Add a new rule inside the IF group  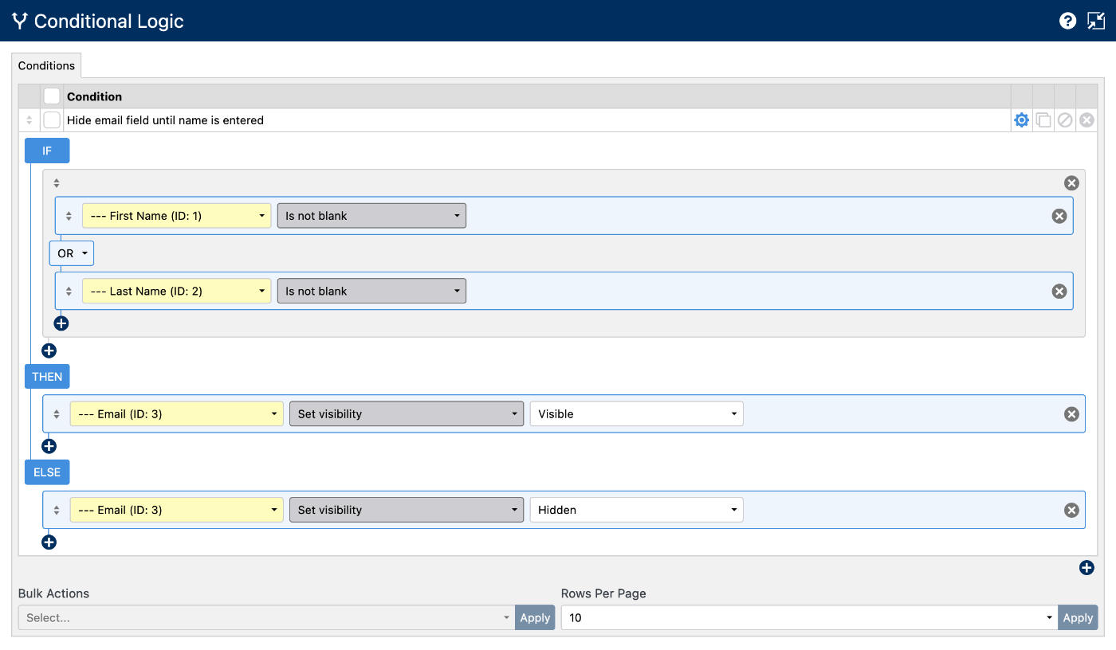(61, 323)
